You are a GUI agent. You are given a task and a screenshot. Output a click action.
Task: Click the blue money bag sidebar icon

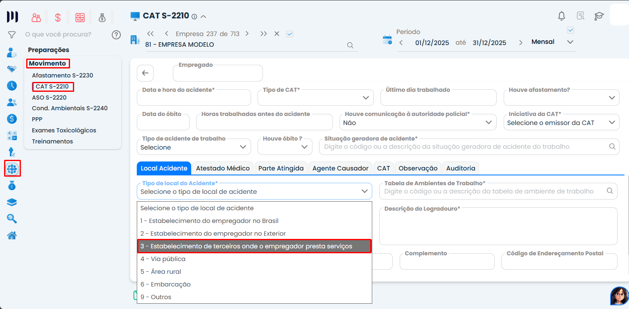[x=12, y=186]
